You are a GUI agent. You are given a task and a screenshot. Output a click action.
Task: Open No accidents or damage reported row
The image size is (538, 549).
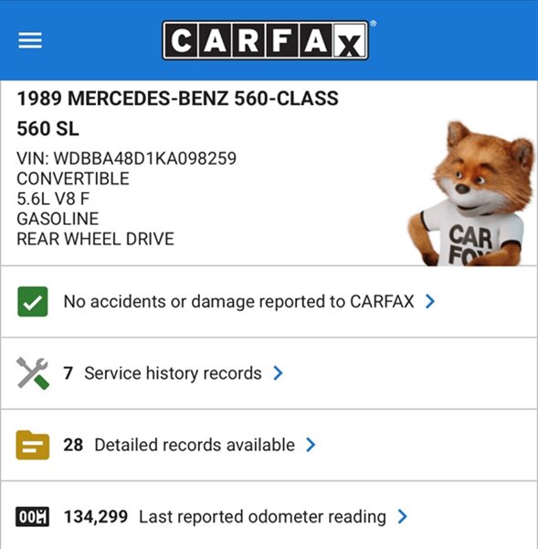269,302
